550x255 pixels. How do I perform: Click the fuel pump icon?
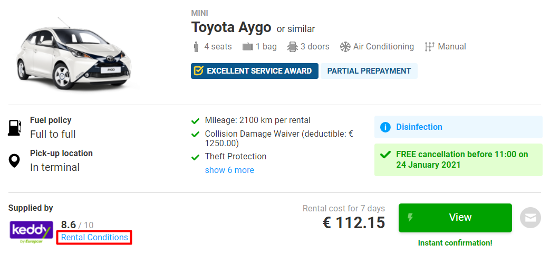click(15, 127)
